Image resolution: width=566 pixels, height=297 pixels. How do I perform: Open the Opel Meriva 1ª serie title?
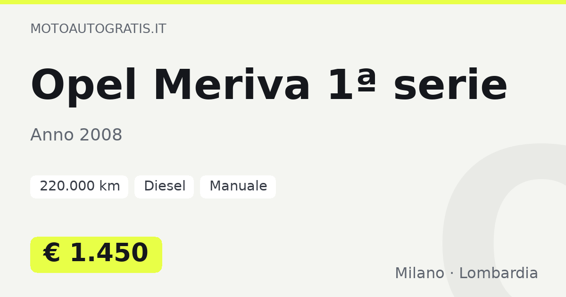[269, 86]
